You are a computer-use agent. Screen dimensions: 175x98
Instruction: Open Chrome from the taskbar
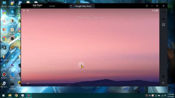(x=16, y=96)
